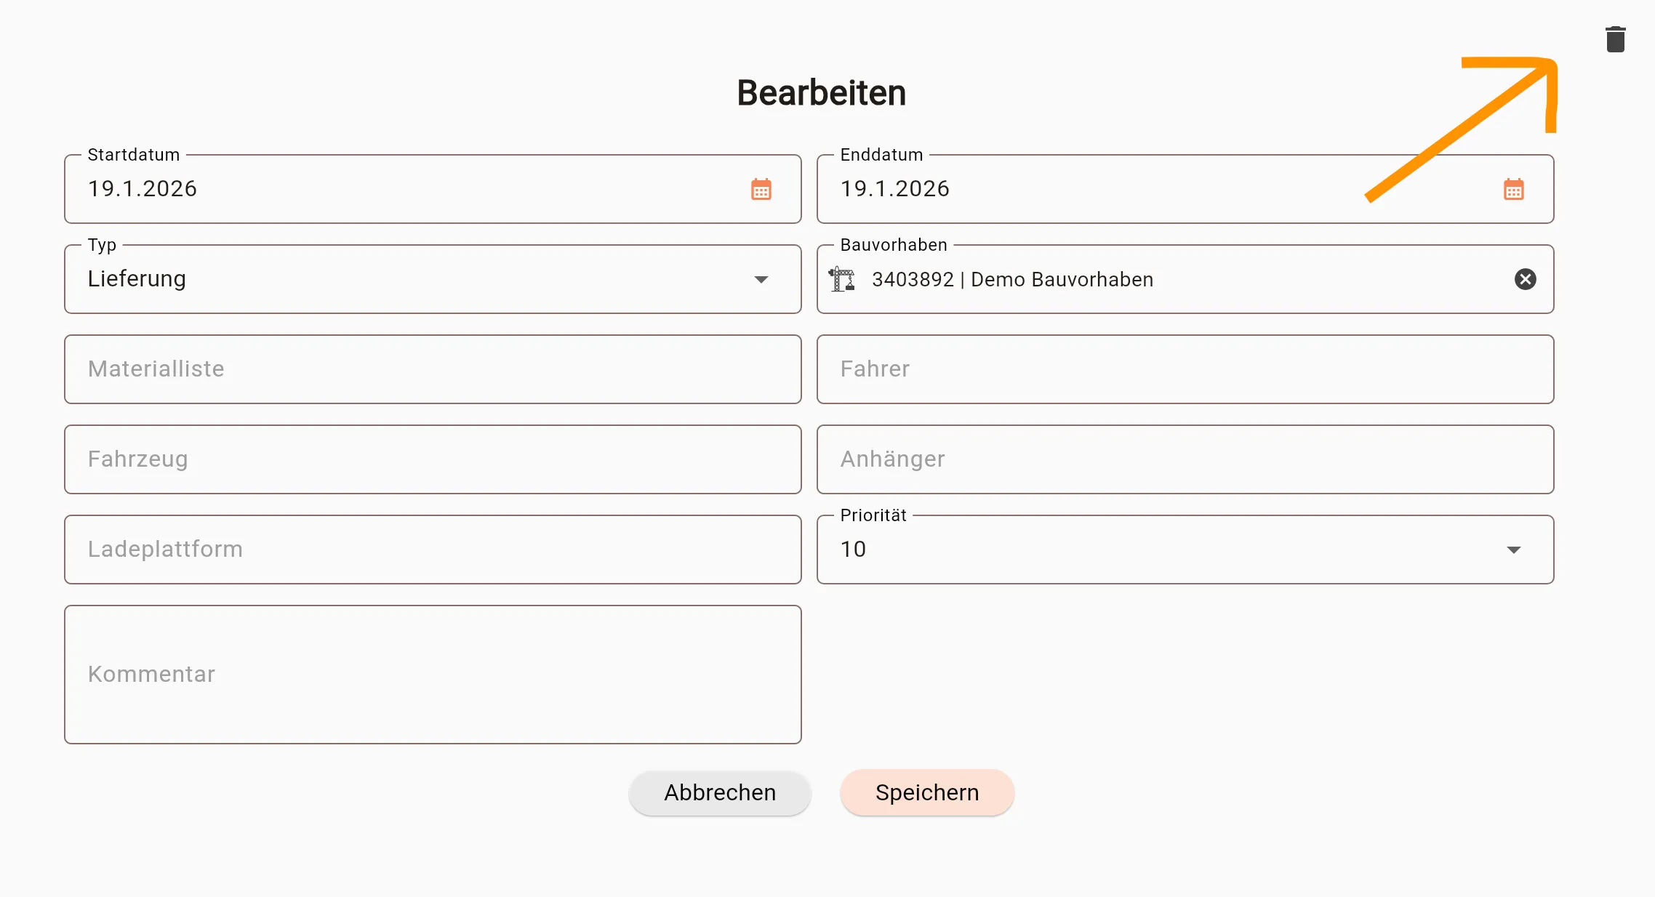Open the Typ selection arrow
Viewport: 1655px width, 897px height.
tap(761, 279)
